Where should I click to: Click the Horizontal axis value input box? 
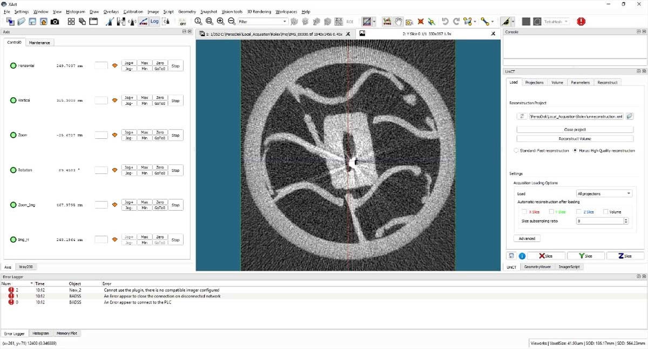[101, 66]
